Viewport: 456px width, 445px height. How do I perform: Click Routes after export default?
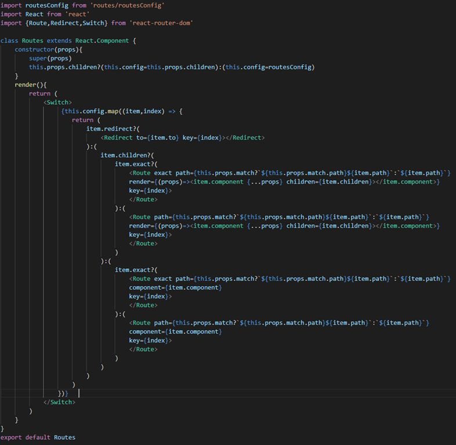coord(64,437)
